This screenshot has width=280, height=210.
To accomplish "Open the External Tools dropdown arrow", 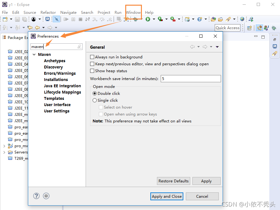I will coord(179,19).
